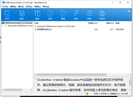
Task: Open the 编辑(E) menu
Action: pos(13,7)
